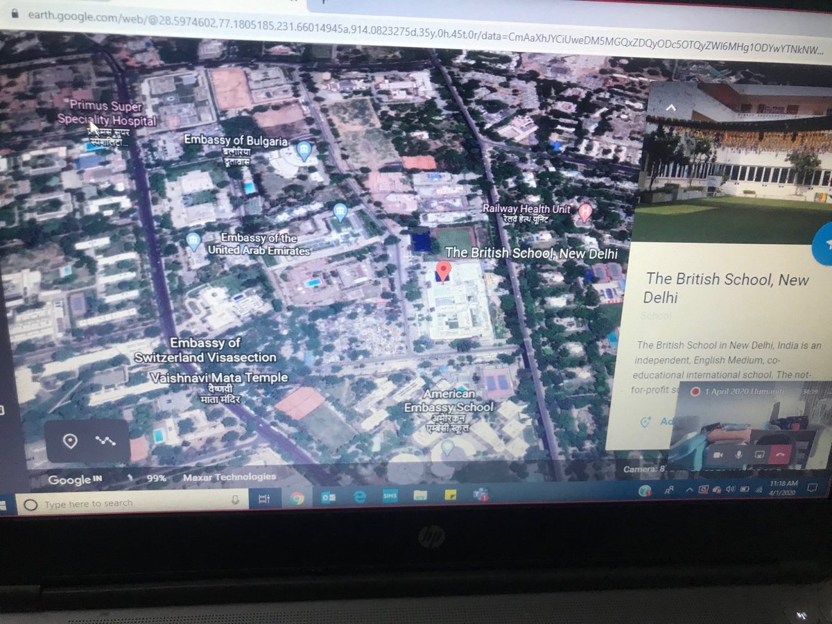Open the SIMS app from the taskbar
Image resolution: width=832 pixels, height=624 pixels.
point(390,496)
